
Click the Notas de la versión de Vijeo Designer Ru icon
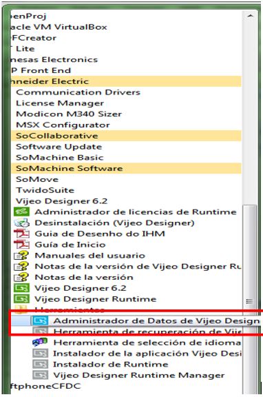click(21, 266)
